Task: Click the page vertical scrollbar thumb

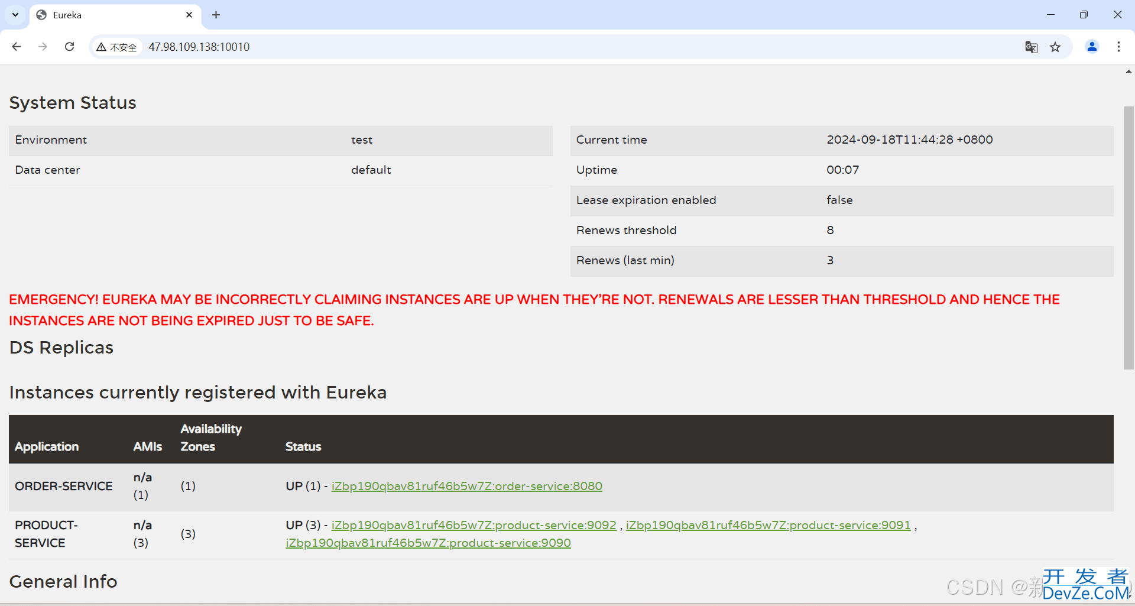Action: (x=1128, y=238)
